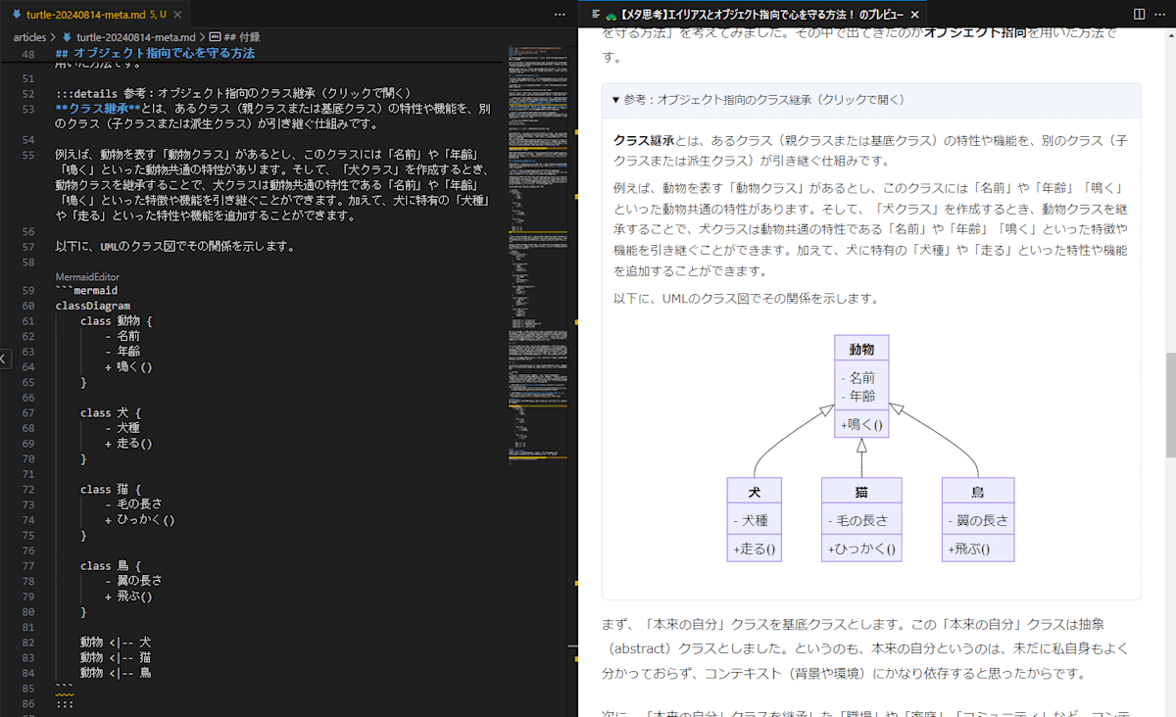
Task: Click line number 61 in the gutter
Action: pos(27,321)
